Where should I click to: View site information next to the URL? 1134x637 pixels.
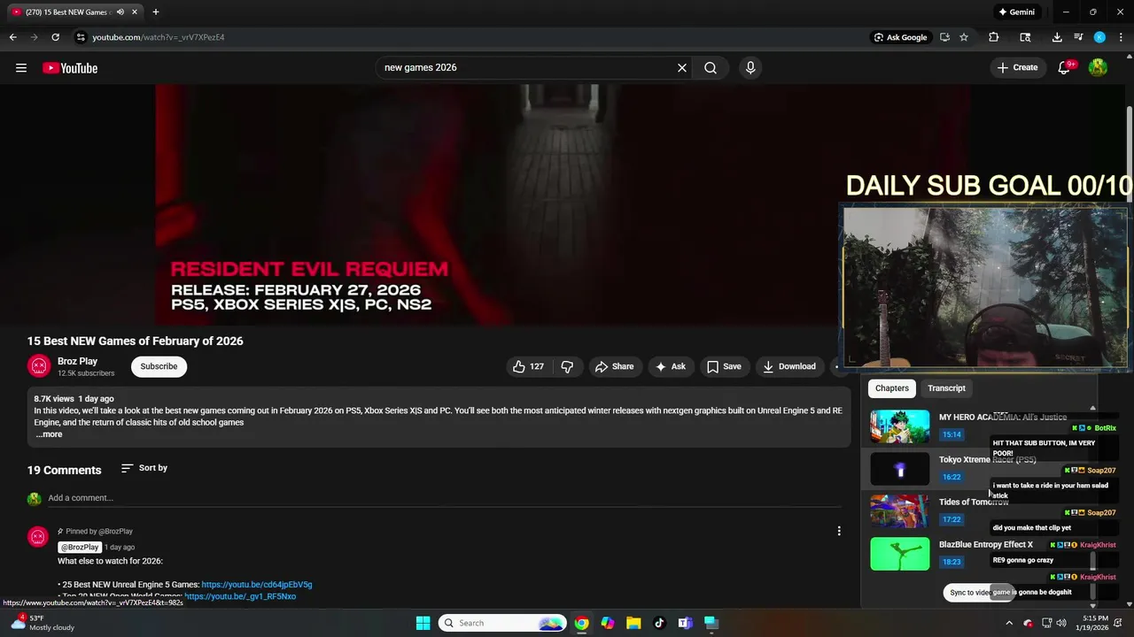point(81,37)
